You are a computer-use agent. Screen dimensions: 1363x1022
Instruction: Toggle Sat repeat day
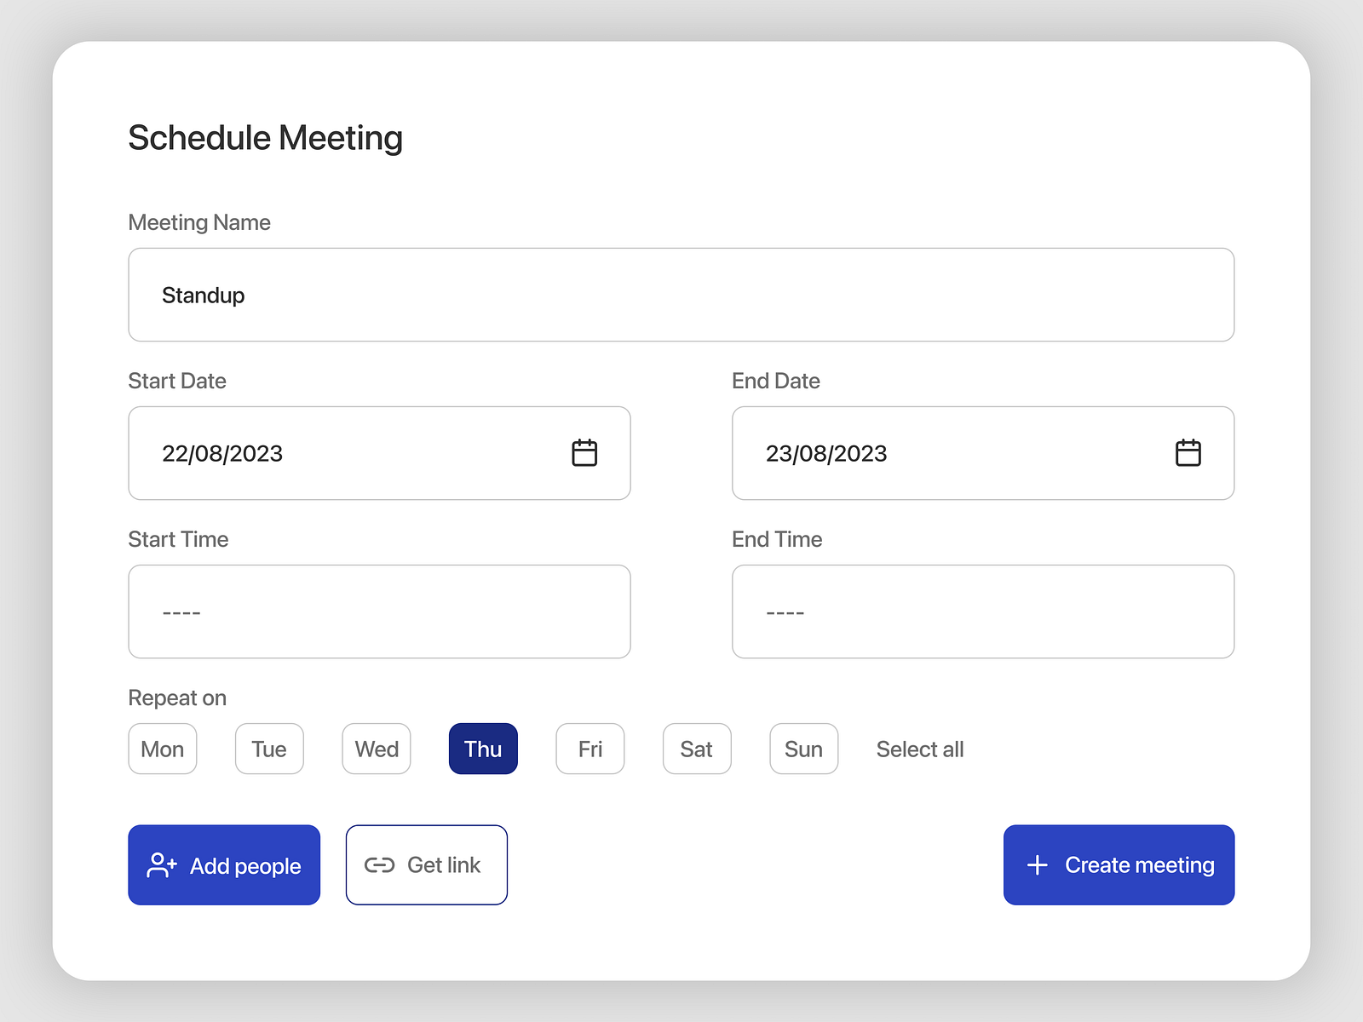[x=697, y=749]
